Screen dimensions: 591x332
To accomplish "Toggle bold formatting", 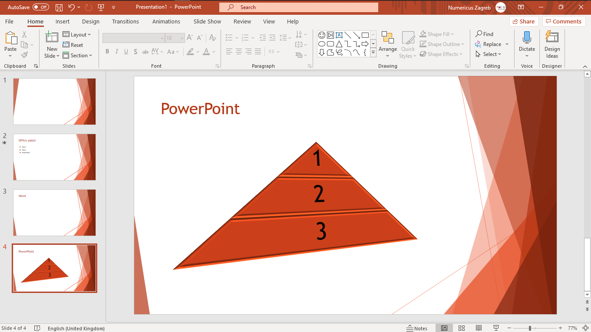I will click(107, 51).
